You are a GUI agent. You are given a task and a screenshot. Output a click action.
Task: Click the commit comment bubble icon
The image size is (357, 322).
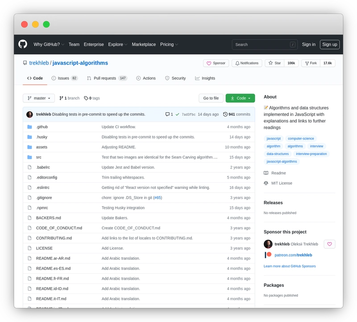(167, 114)
